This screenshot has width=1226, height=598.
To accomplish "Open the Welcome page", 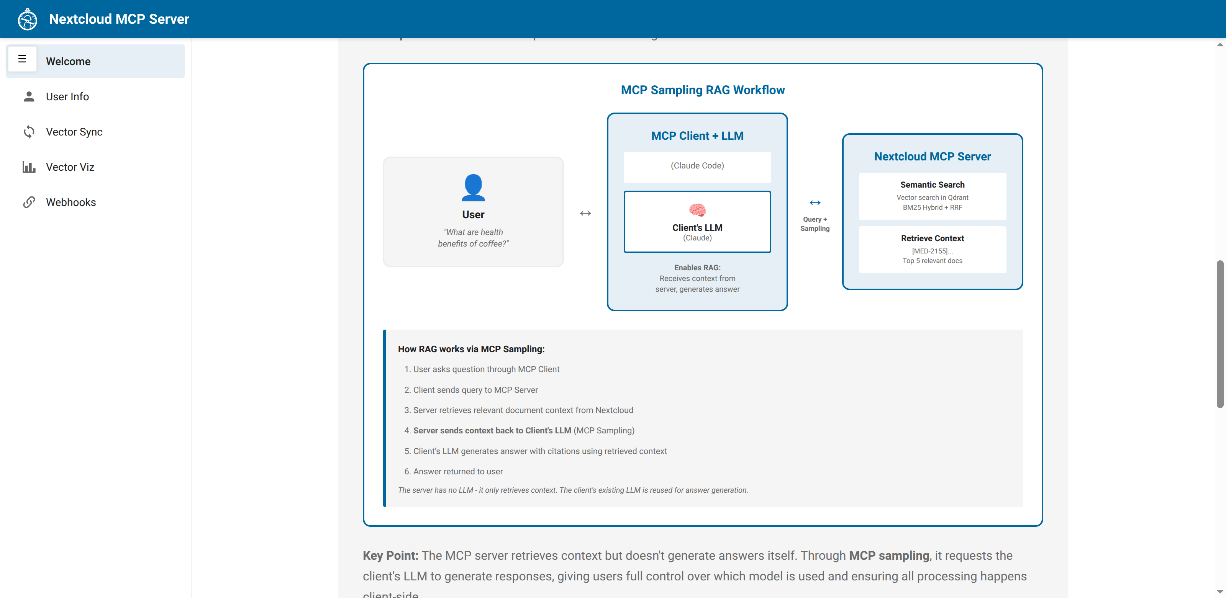I will point(95,61).
